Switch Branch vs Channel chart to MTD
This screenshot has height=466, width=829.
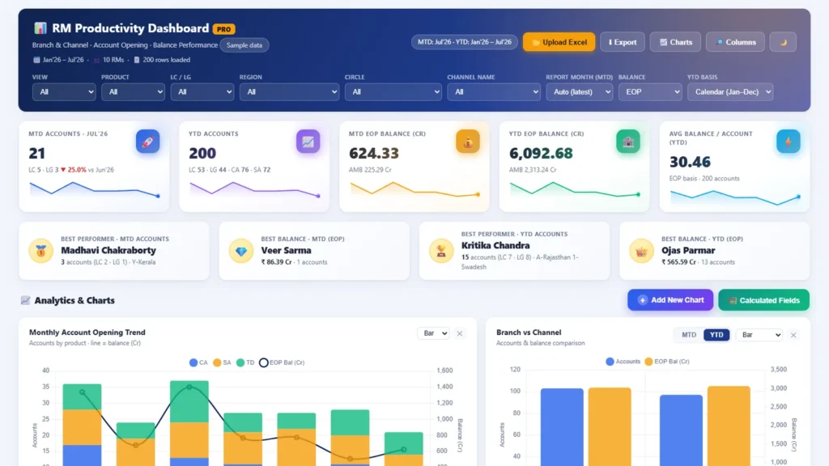coord(689,335)
